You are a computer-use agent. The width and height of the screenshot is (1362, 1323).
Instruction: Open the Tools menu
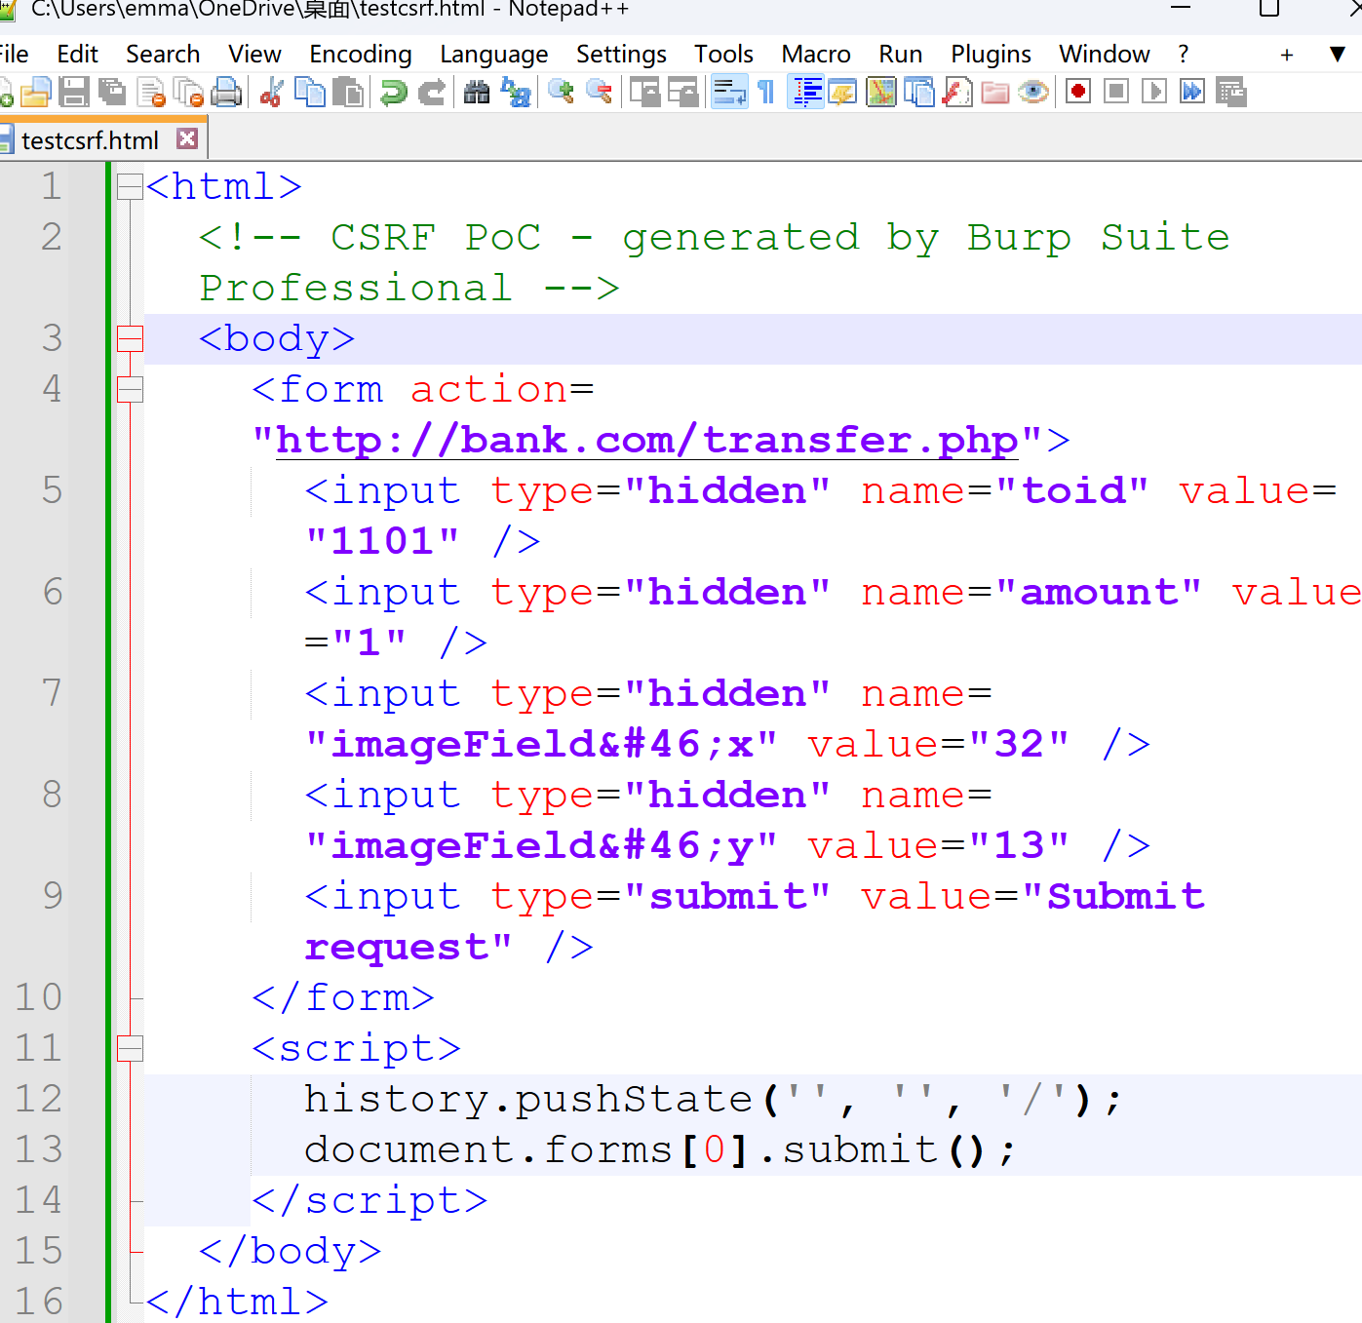(723, 54)
